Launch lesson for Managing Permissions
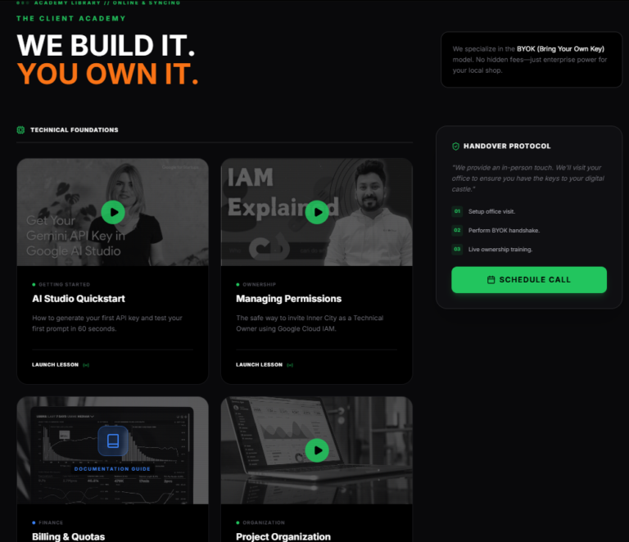 (x=259, y=365)
